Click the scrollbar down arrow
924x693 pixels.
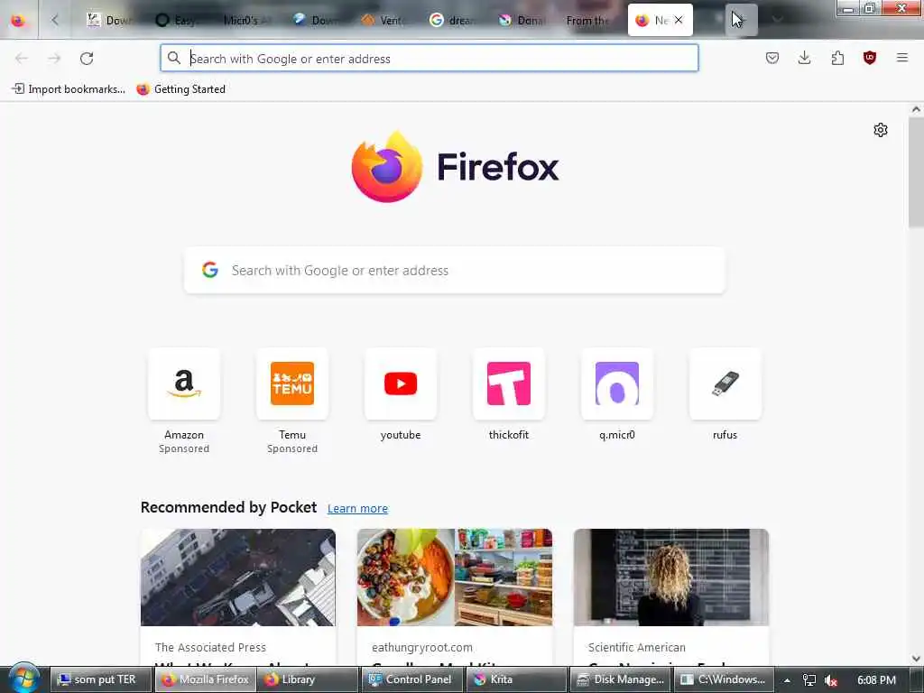[916, 659]
